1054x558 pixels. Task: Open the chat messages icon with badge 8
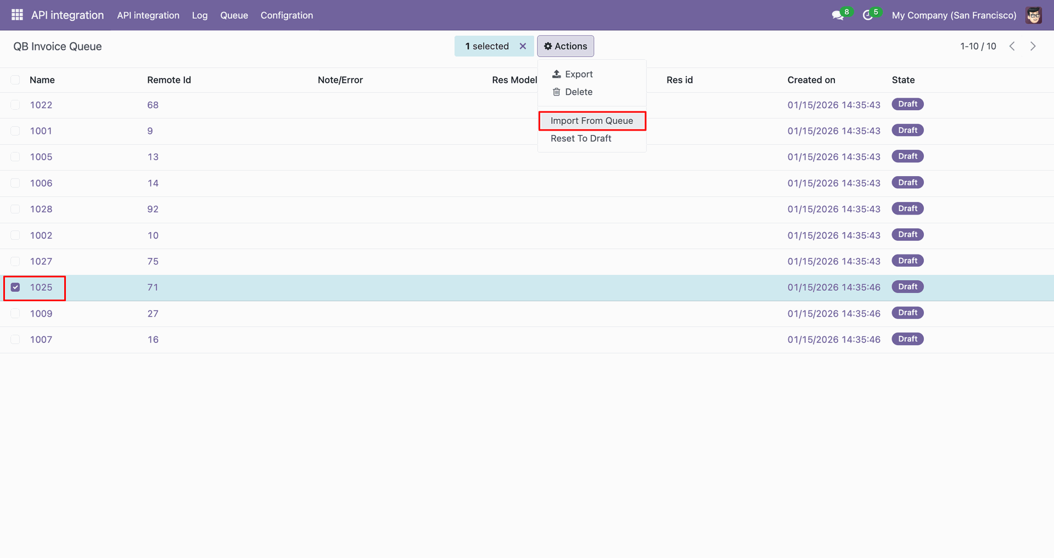pos(838,15)
